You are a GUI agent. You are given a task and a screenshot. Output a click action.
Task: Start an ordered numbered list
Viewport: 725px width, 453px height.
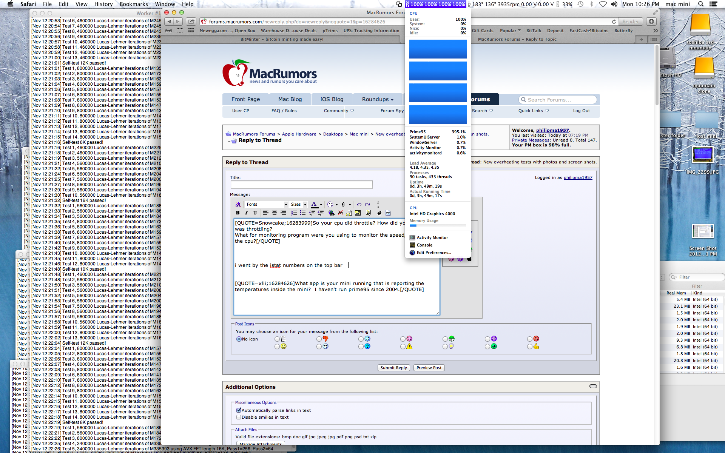click(x=294, y=213)
